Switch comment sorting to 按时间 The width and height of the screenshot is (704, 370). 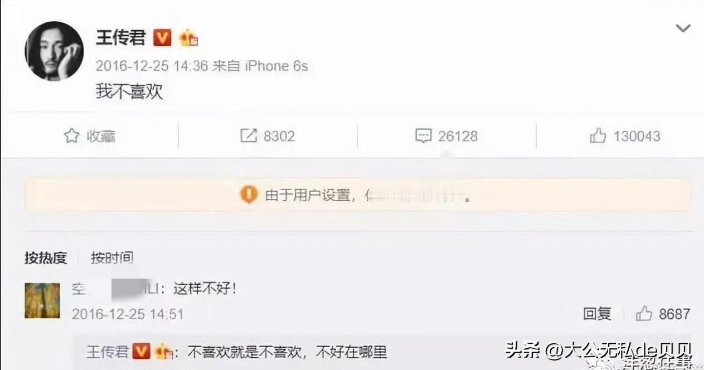(112, 258)
